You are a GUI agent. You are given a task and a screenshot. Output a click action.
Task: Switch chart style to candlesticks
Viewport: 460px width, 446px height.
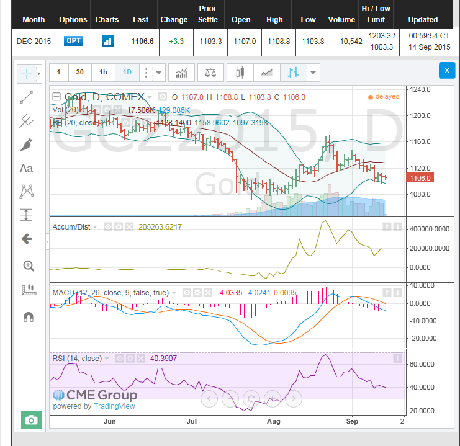pyautogui.click(x=240, y=73)
